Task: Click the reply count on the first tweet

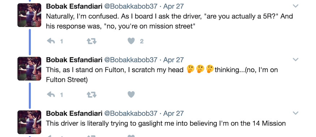Action: click(61, 41)
